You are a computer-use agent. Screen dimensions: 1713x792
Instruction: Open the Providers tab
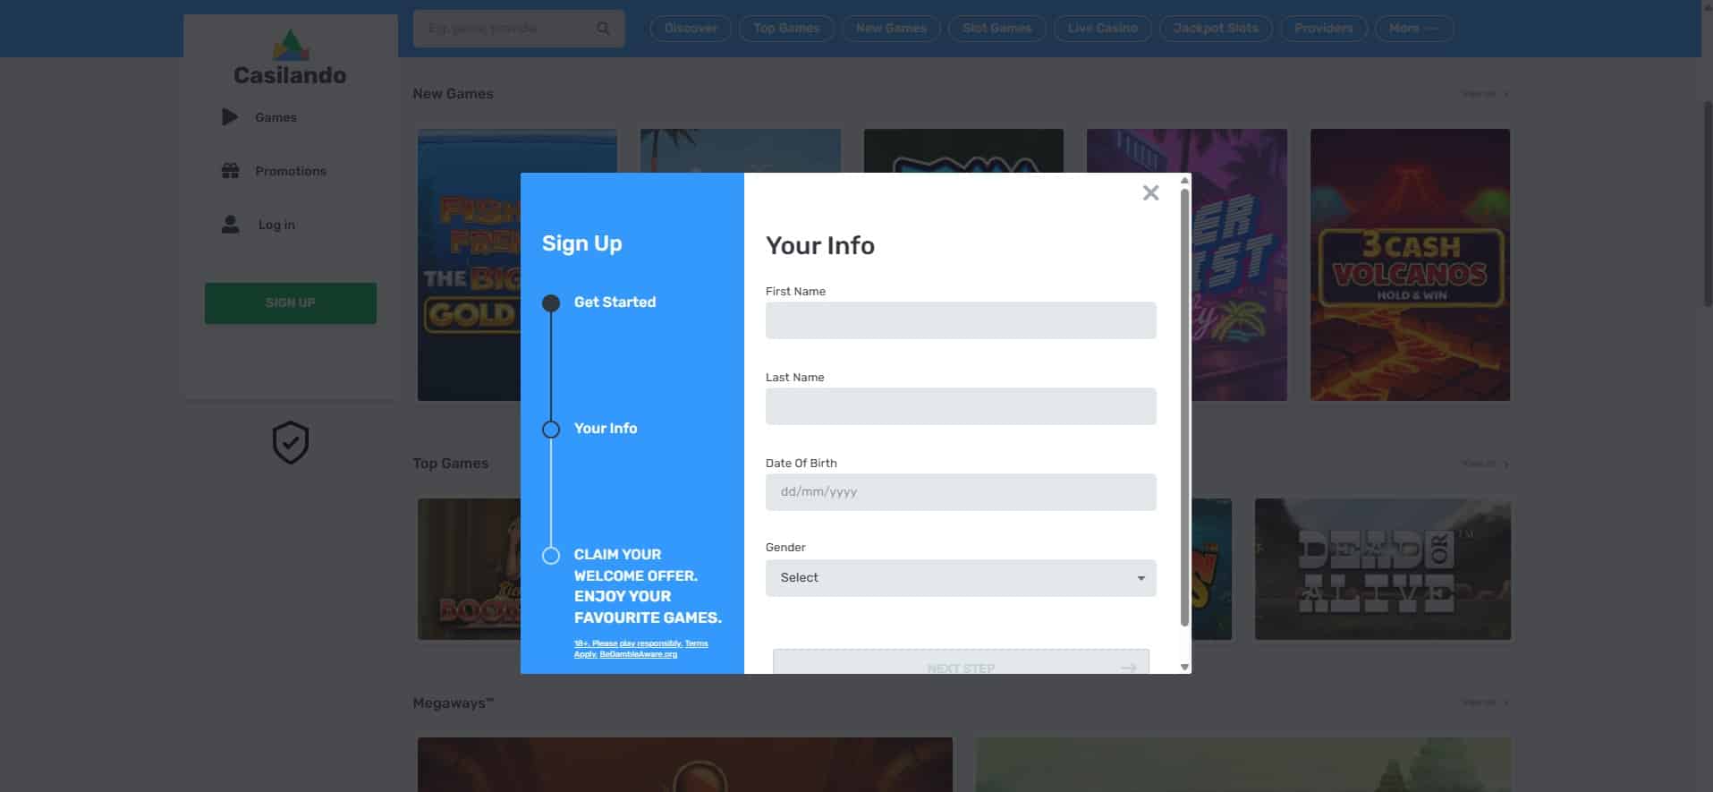coord(1324,29)
